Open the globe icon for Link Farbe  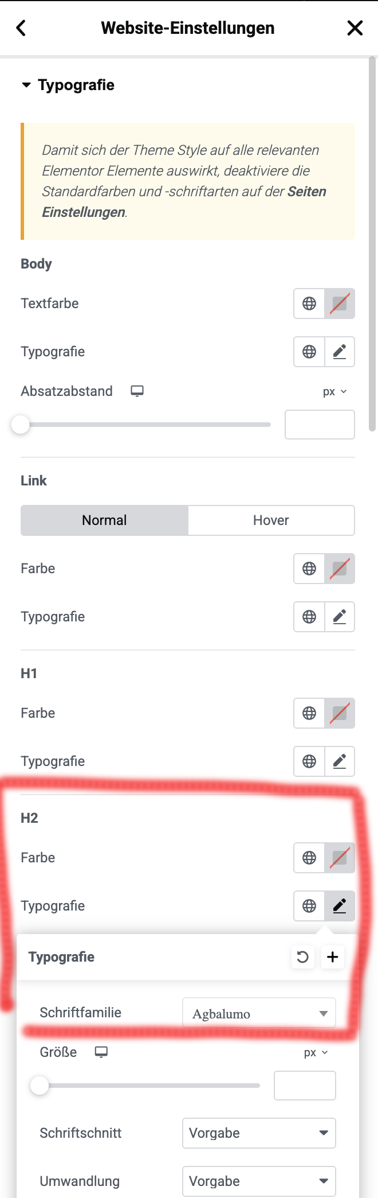tap(309, 569)
